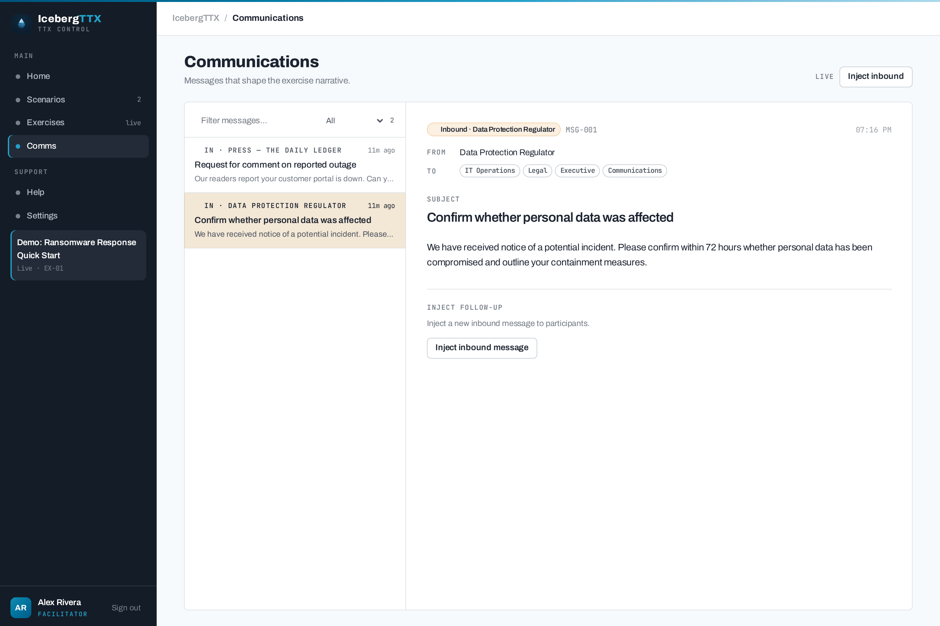Click the Scenarios count badge 2
This screenshot has width=940, height=626.
tap(139, 99)
